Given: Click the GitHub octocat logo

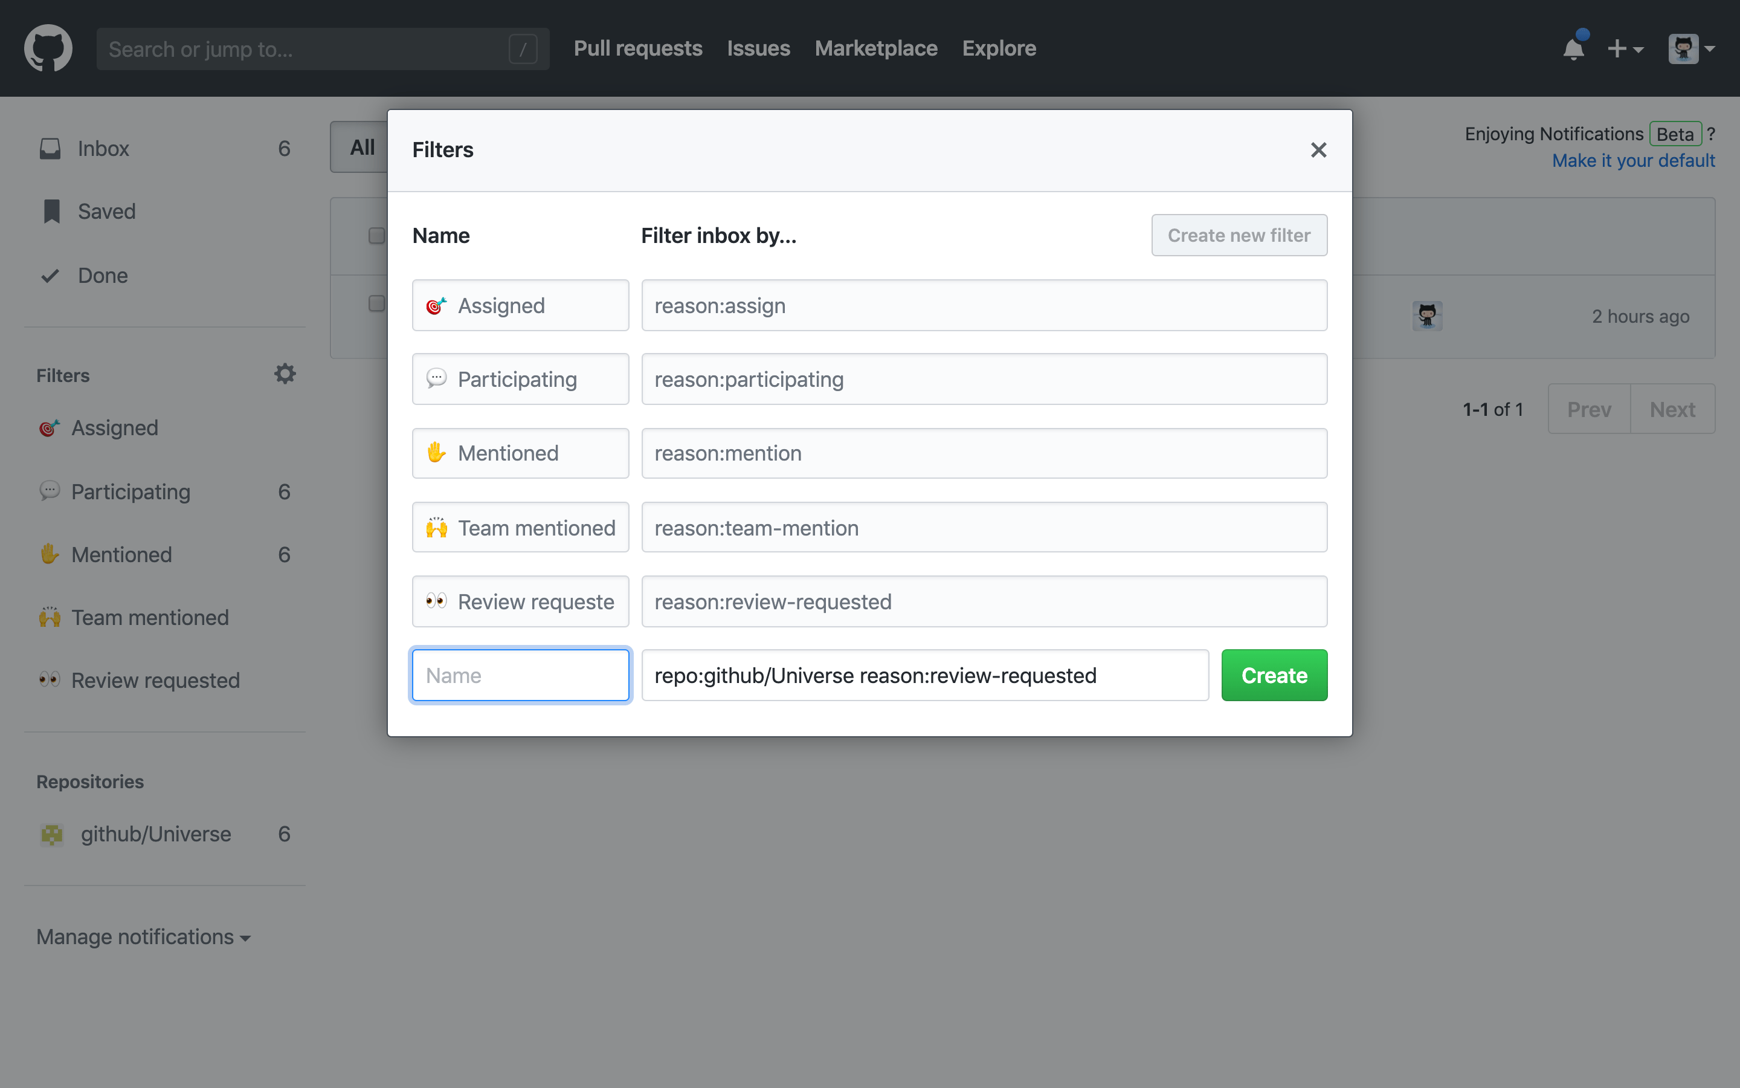Looking at the screenshot, I should [x=48, y=48].
